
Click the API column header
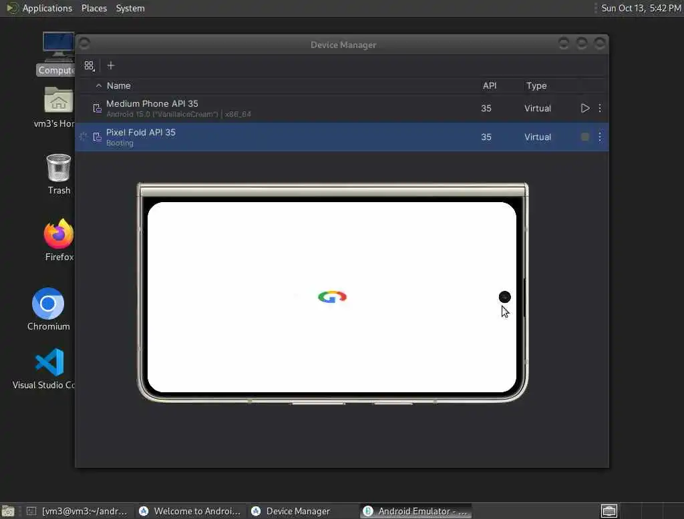490,86
